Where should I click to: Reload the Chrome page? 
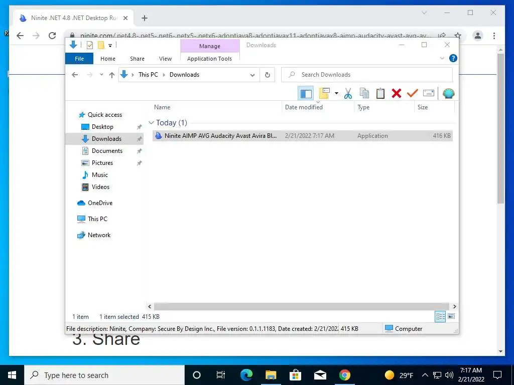[x=52, y=36]
